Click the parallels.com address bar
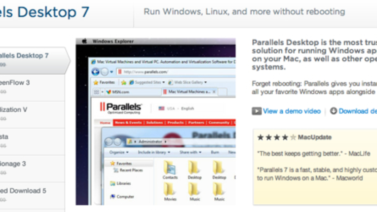The height and width of the screenshot is (212, 377). click(x=176, y=72)
